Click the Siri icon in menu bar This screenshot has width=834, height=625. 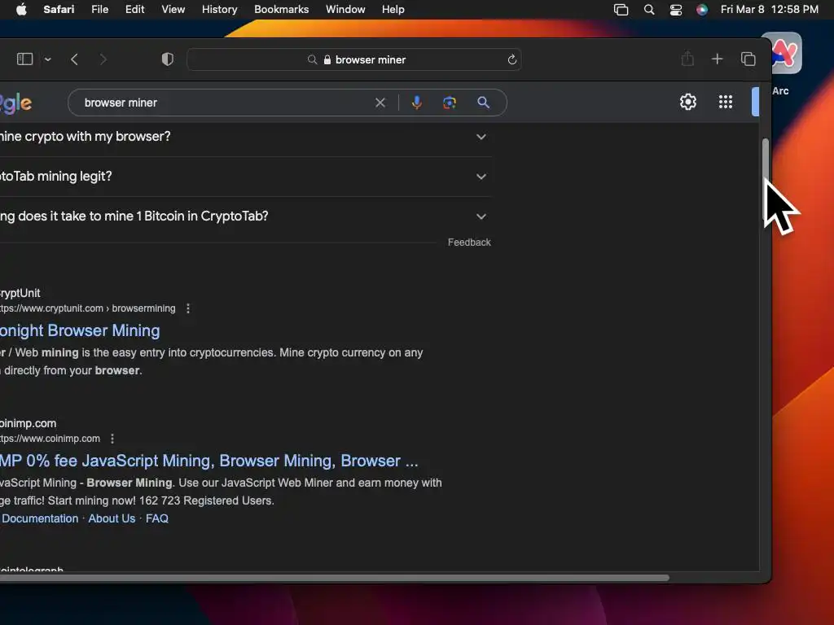coord(702,10)
